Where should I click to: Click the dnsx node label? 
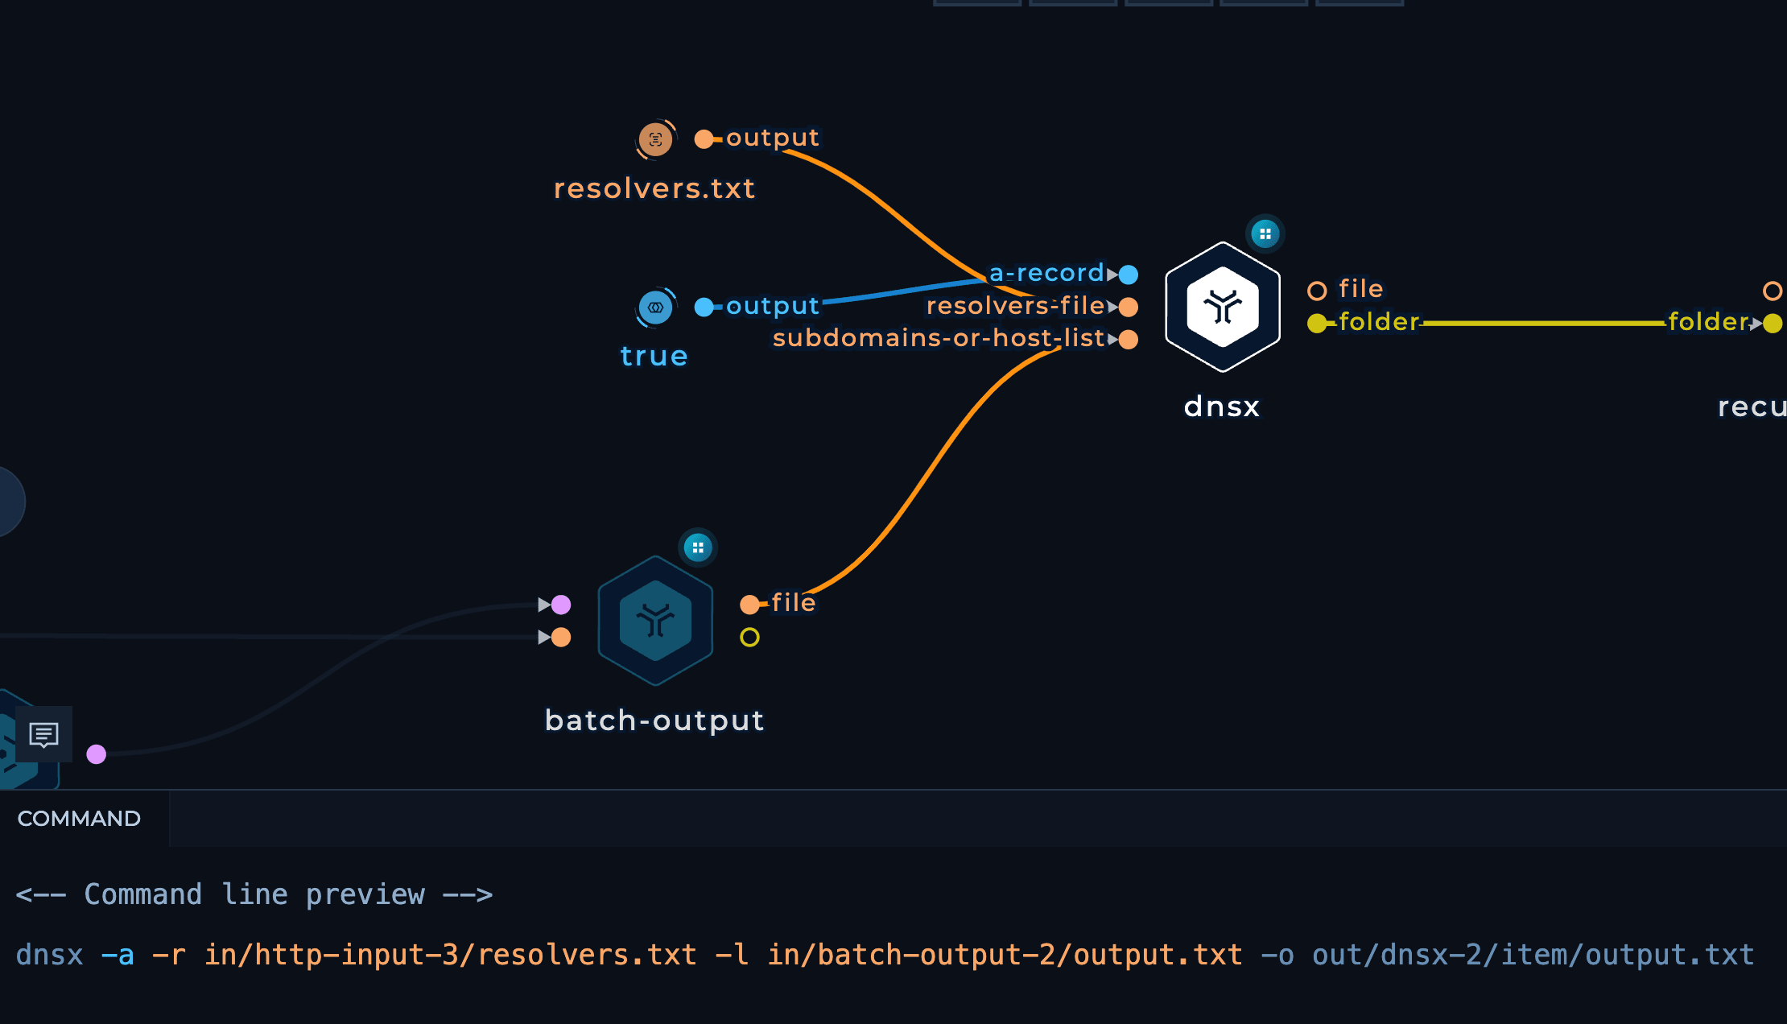pos(1222,407)
